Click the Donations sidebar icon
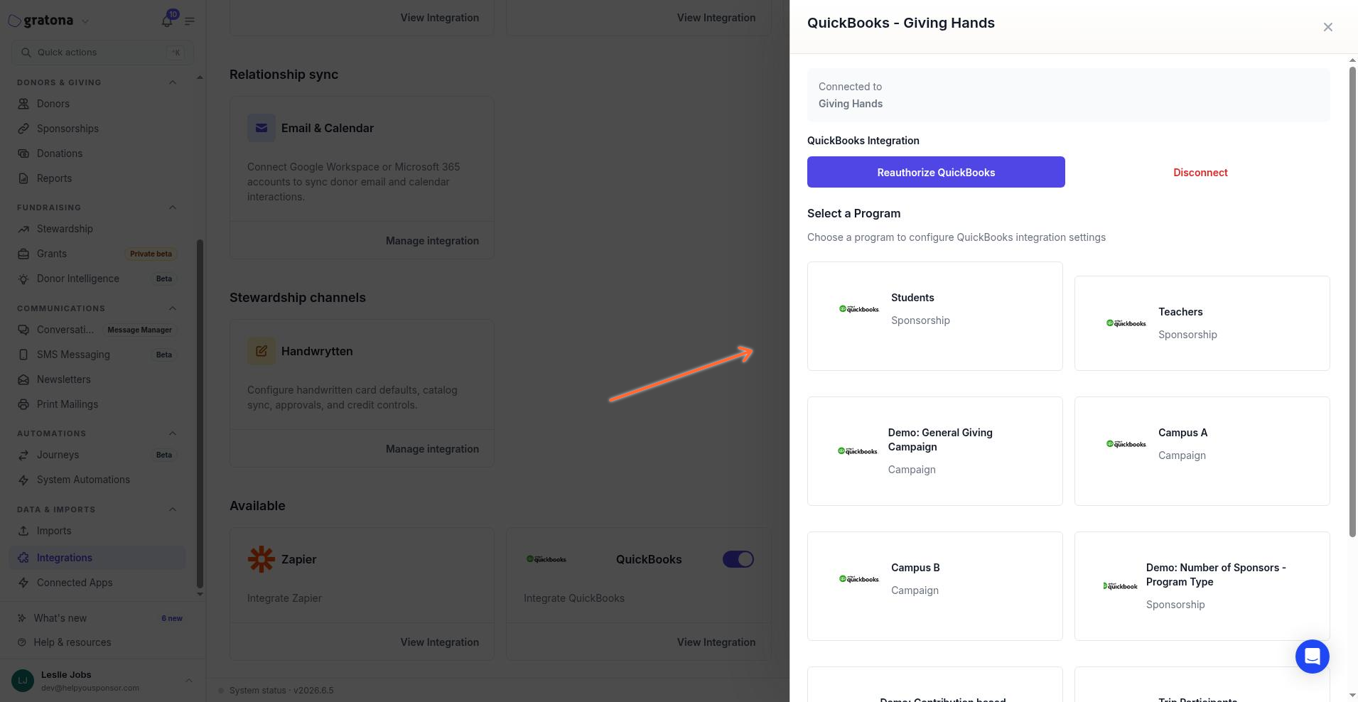The image size is (1358, 702). [23, 153]
